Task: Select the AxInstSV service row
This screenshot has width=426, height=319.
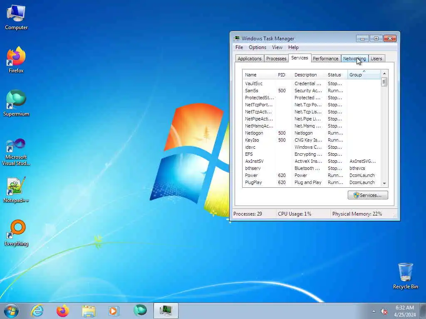Action: point(312,161)
